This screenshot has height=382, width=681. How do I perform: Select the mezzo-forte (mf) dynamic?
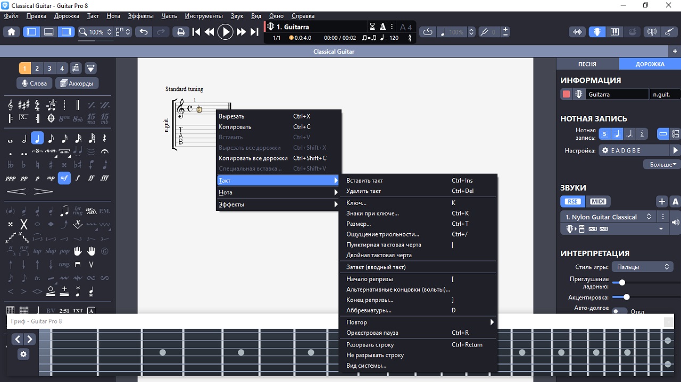click(64, 178)
